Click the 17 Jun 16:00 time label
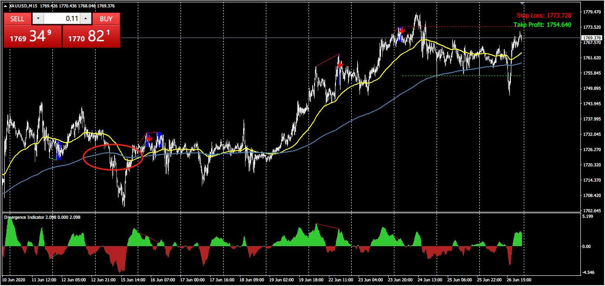 [223, 280]
